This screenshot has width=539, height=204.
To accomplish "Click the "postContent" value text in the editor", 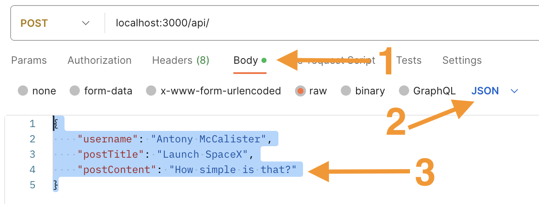I will tap(233, 170).
